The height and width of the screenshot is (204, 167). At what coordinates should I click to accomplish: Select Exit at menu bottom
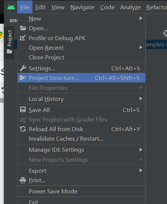pyautogui.click(x=81, y=201)
